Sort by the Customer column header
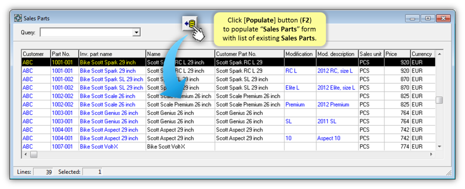The width and height of the screenshot is (465, 189). point(36,54)
